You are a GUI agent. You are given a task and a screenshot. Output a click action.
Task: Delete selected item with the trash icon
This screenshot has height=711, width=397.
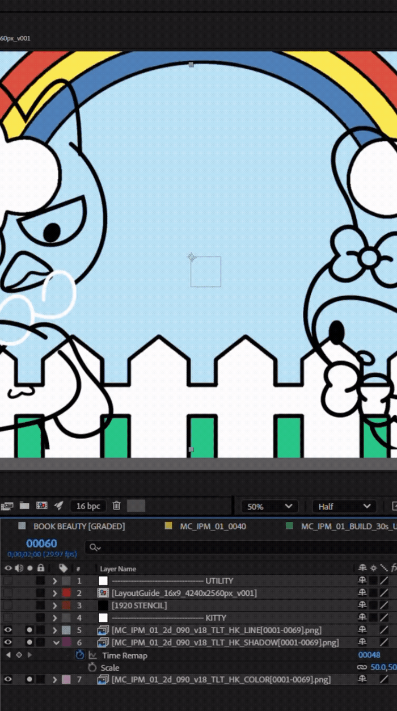point(116,506)
